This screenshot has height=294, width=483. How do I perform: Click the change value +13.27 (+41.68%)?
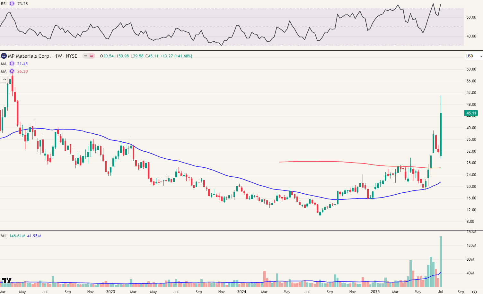[176, 56]
